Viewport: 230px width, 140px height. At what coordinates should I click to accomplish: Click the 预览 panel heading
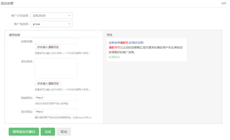110,35
